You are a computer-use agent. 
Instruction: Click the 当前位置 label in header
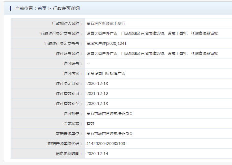24,8
